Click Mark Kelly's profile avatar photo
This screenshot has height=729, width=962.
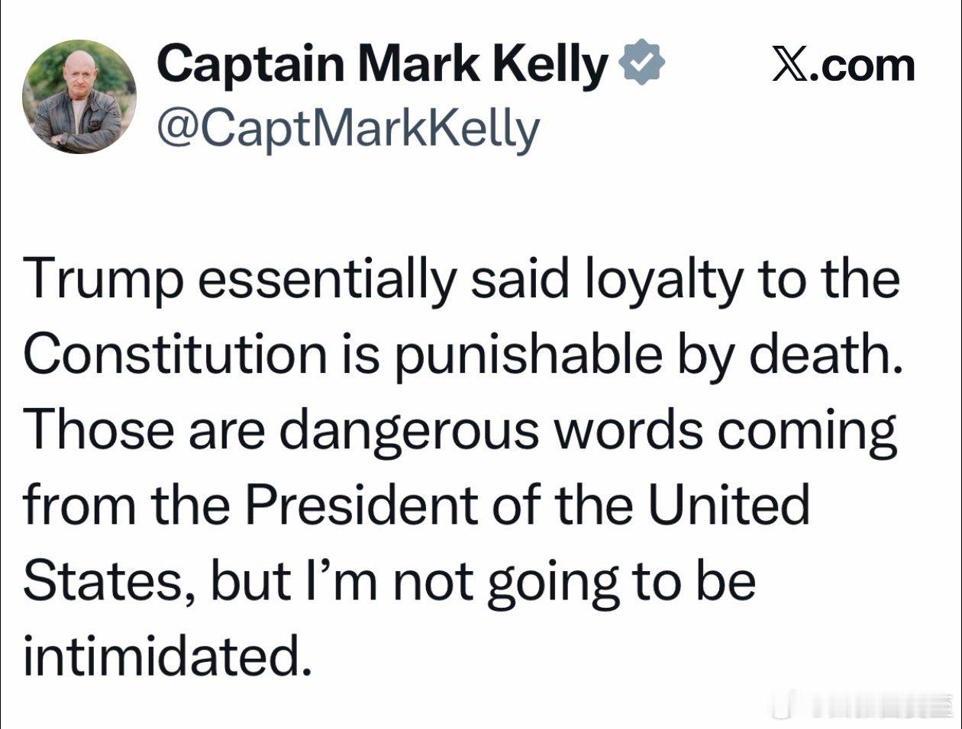(79, 97)
